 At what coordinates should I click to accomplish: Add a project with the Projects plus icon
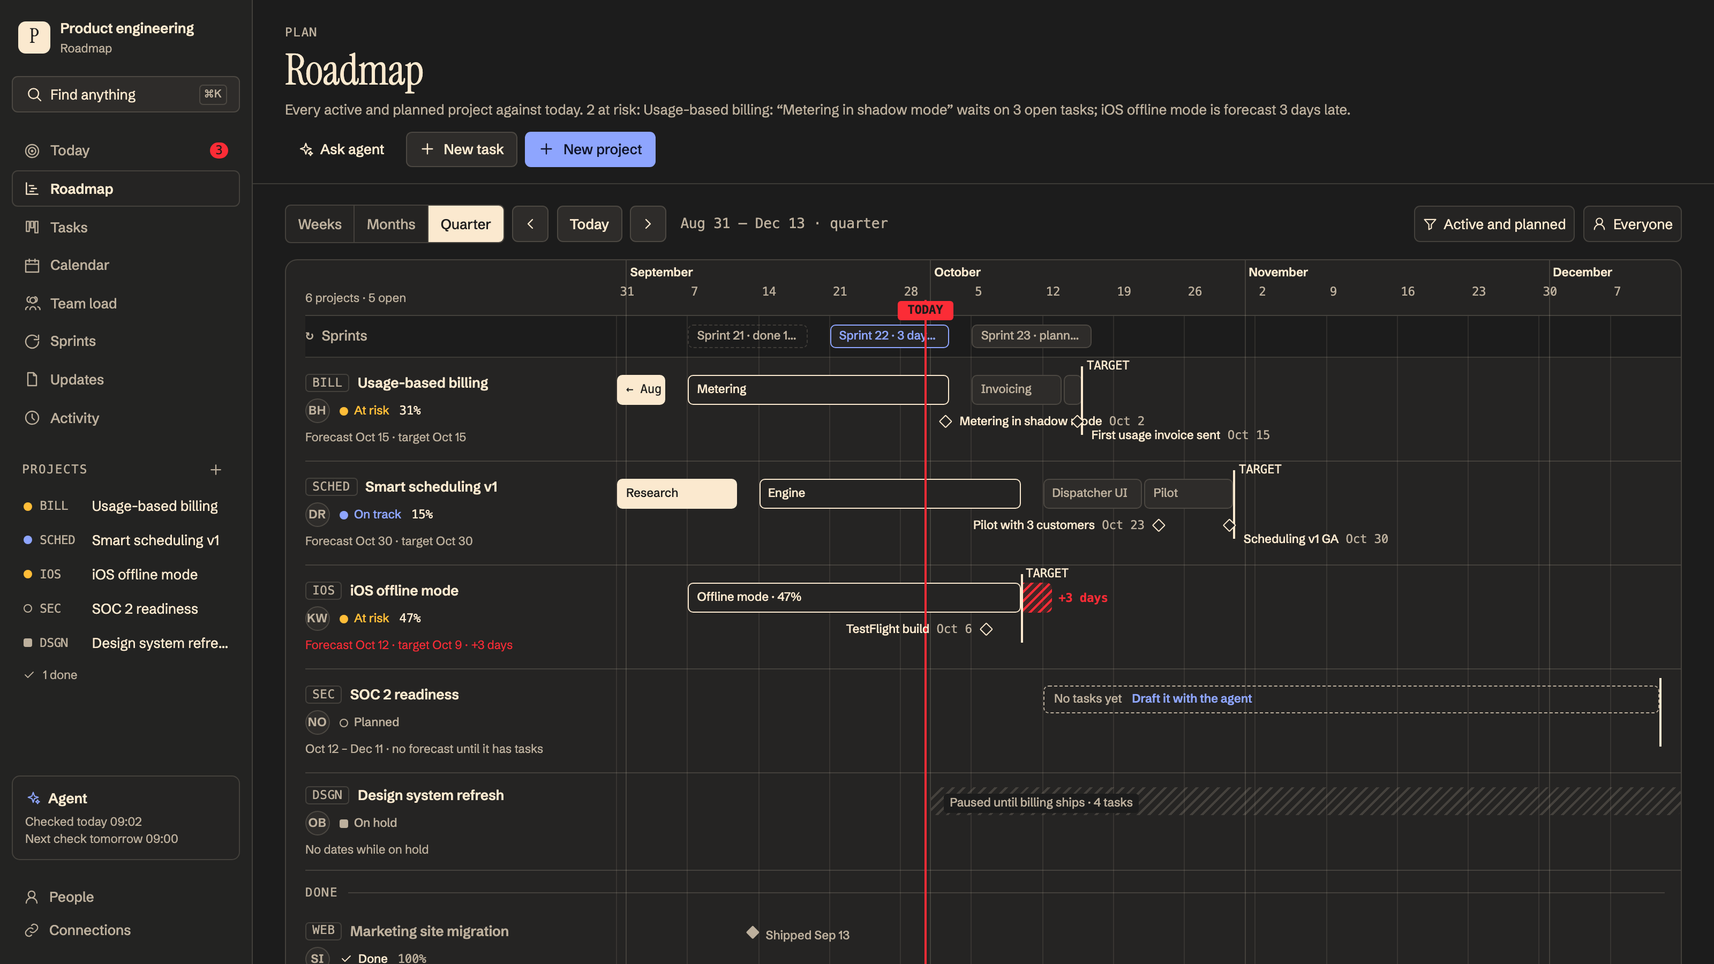[x=215, y=470]
